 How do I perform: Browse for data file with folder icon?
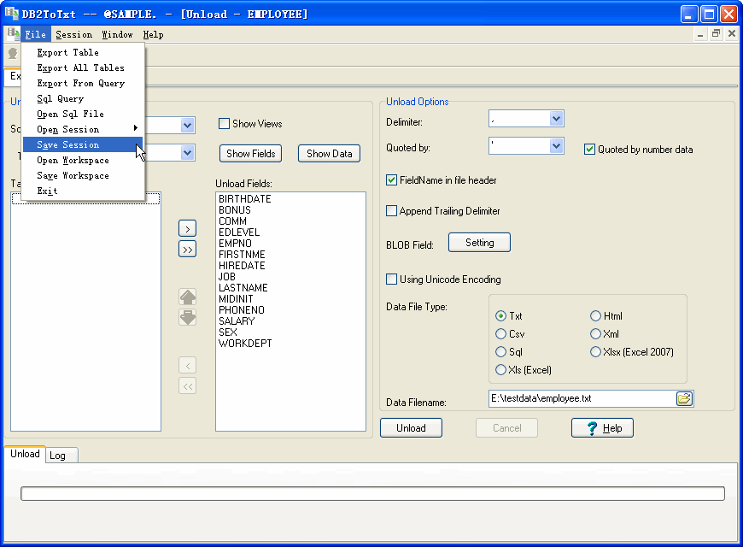tap(684, 398)
